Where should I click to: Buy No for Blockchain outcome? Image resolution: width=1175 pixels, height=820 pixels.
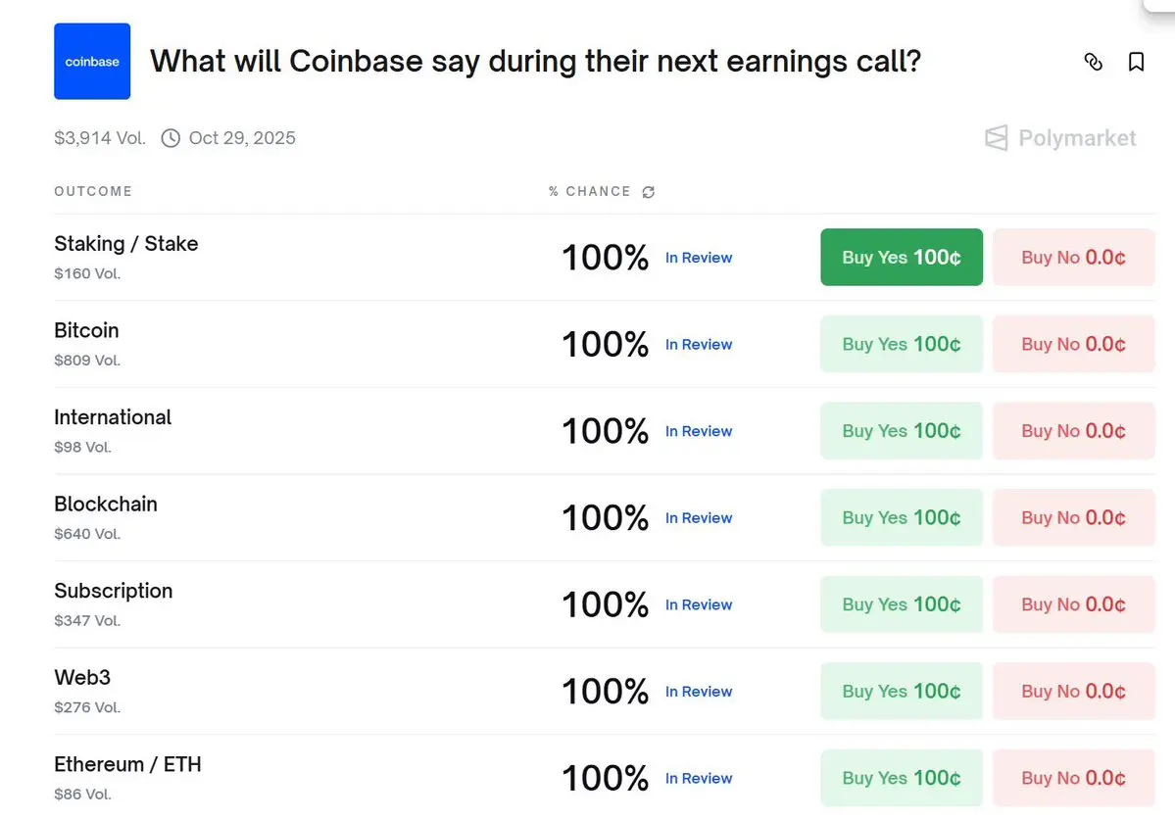(1073, 517)
